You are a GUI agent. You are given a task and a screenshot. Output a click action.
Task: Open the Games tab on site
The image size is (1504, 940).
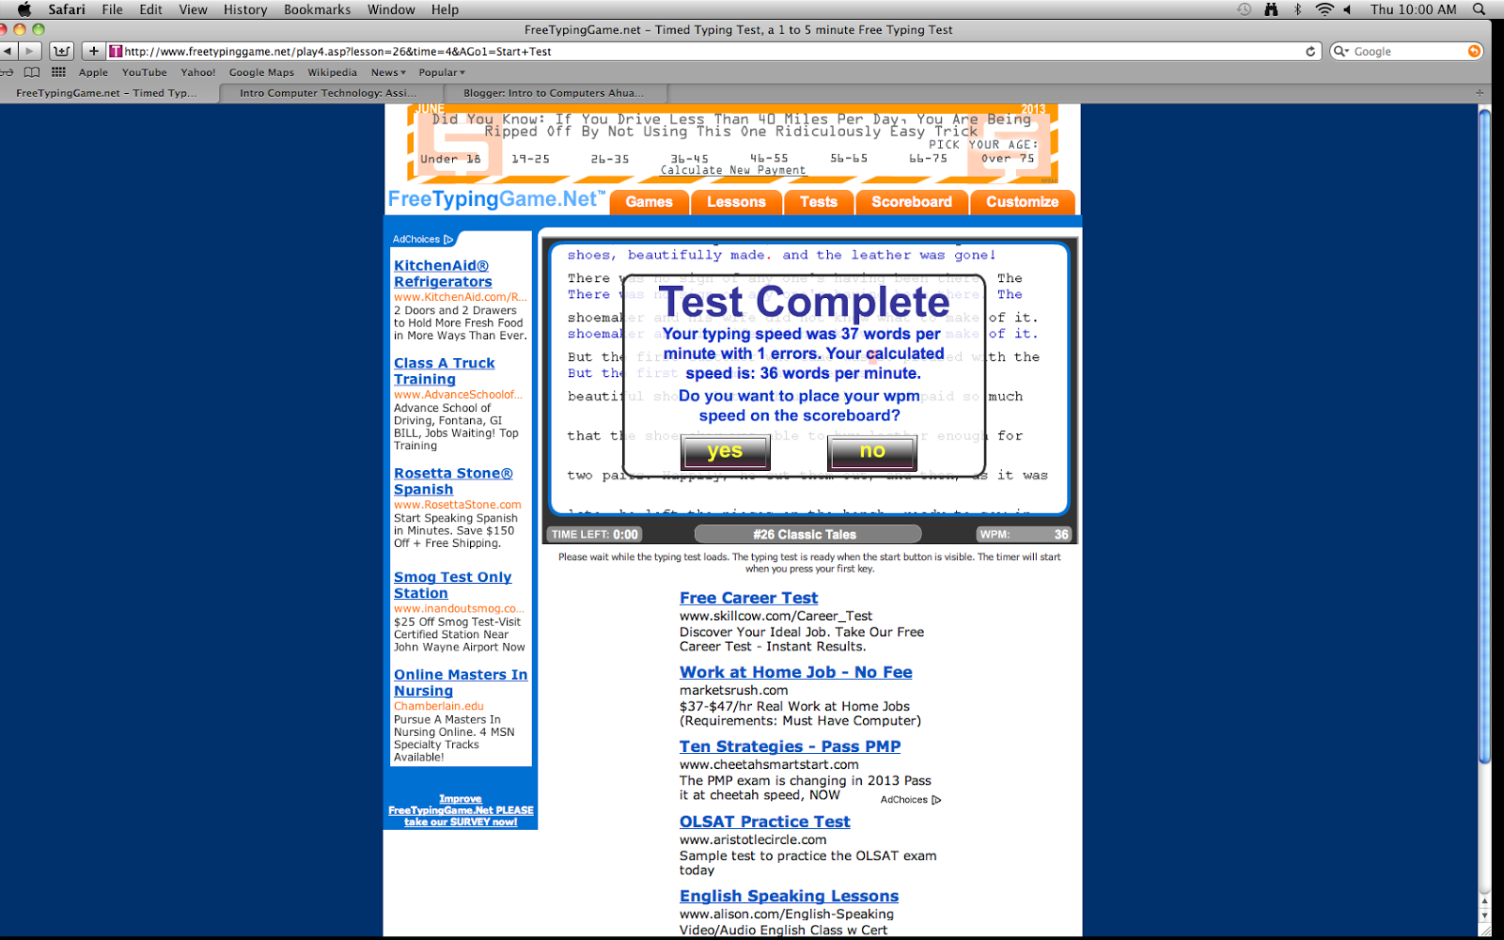649,202
